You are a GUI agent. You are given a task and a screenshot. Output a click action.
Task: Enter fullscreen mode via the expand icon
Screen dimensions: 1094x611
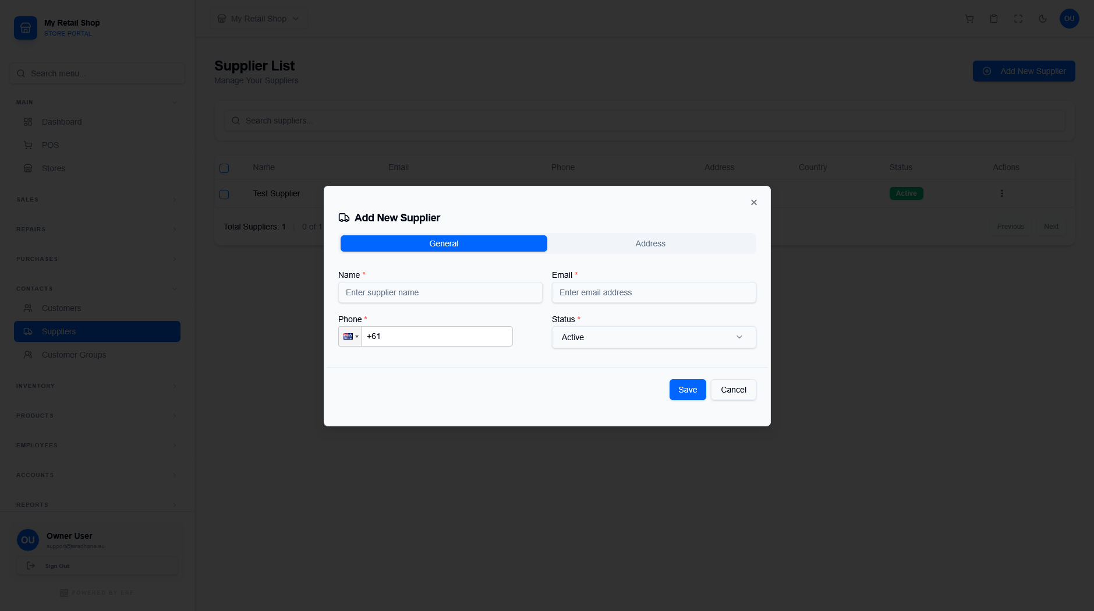pyautogui.click(x=1018, y=19)
